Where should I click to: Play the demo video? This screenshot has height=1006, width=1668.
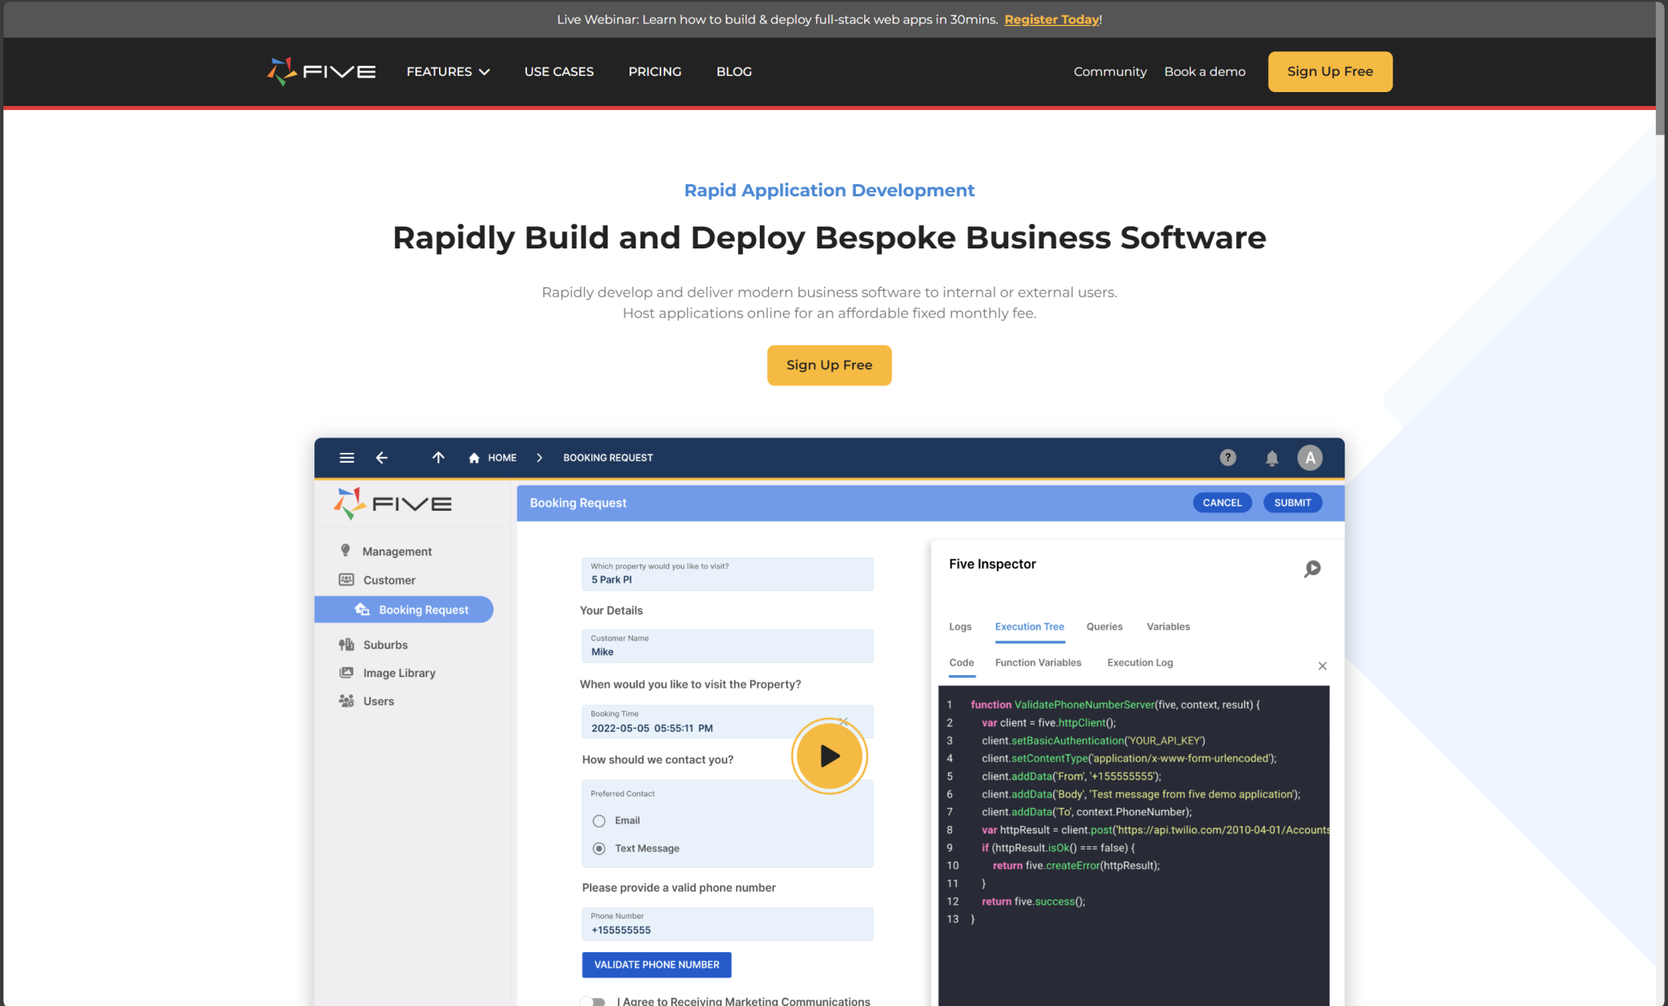pos(829,755)
